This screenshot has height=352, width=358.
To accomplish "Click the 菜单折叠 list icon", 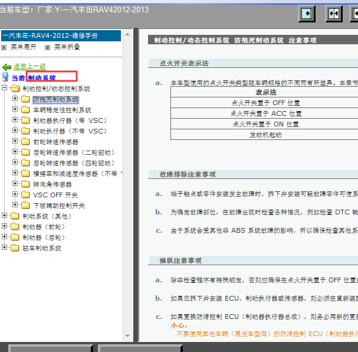I will point(47,47).
